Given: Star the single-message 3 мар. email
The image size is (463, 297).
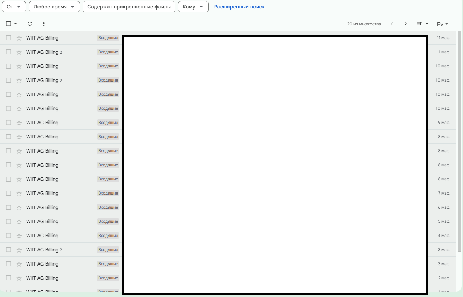Looking at the screenshot, I should coord(19,264).
